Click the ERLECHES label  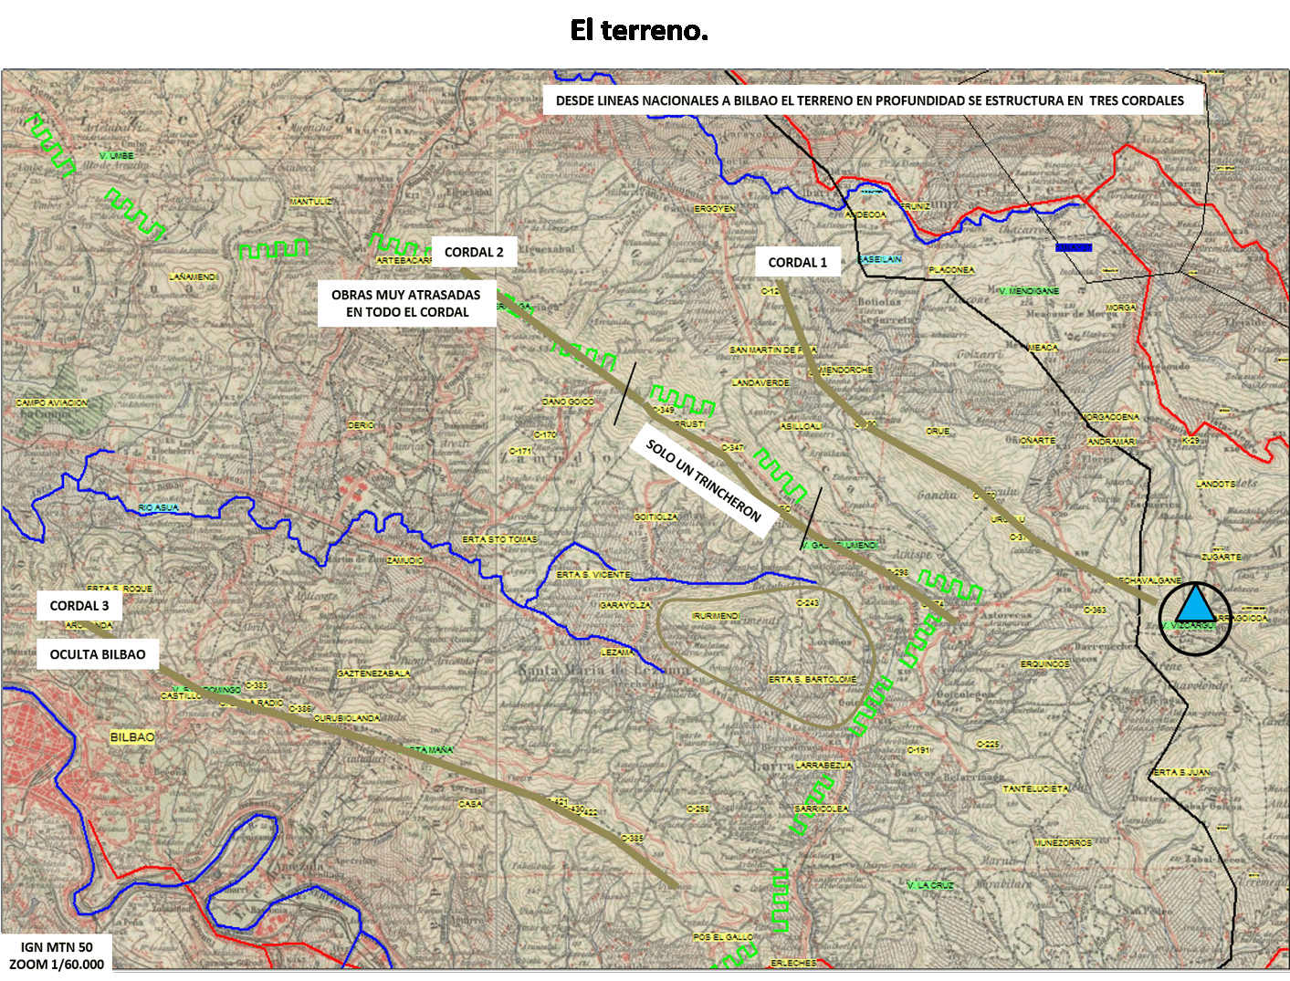pos(794,964)
